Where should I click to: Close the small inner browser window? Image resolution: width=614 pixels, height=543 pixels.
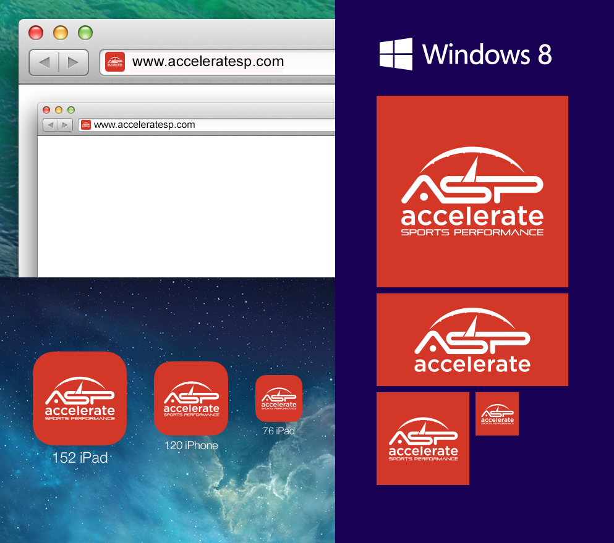[x=46, y=110]
